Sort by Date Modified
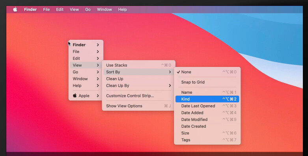 pos(207,119)
